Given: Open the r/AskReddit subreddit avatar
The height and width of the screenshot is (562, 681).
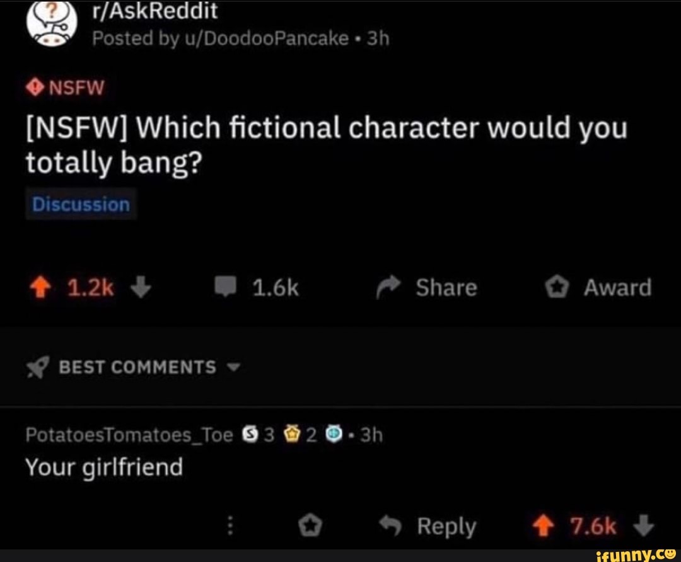Looking at the screenshot, I should tap(52, 23).
